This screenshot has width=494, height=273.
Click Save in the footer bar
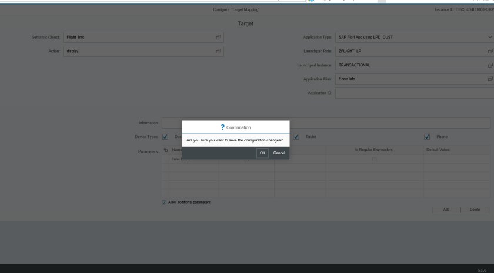click(x=482, y=271)
